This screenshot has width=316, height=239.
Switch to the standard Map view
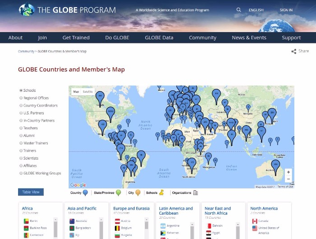point(76,92)
